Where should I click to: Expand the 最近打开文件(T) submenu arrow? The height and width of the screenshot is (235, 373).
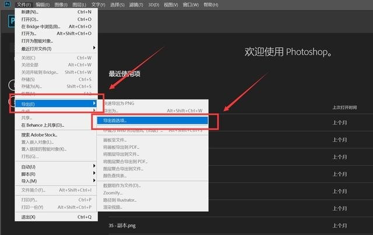pyautogui.click(x=94, y=48)
